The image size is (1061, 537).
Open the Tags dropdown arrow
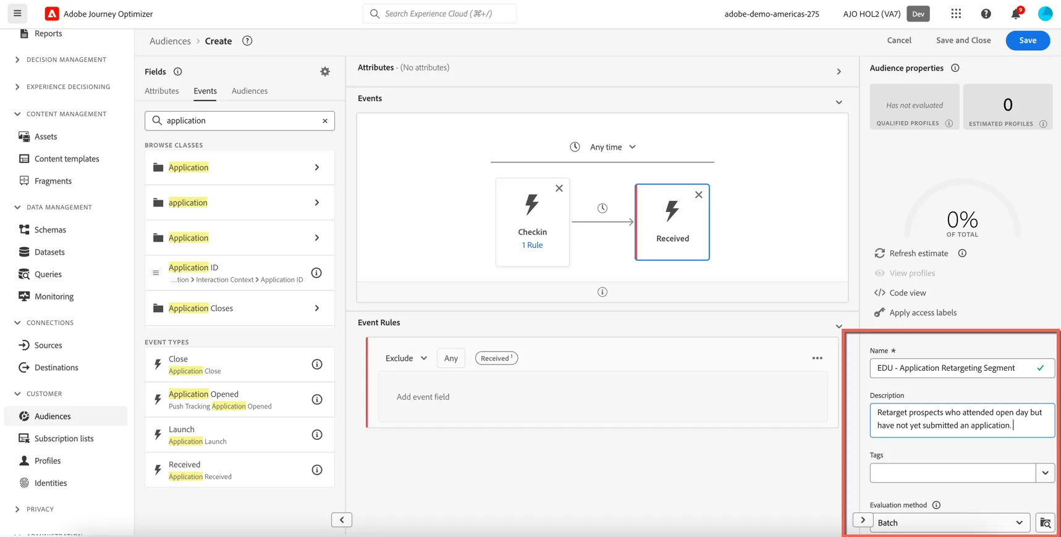click(1045, 473)
